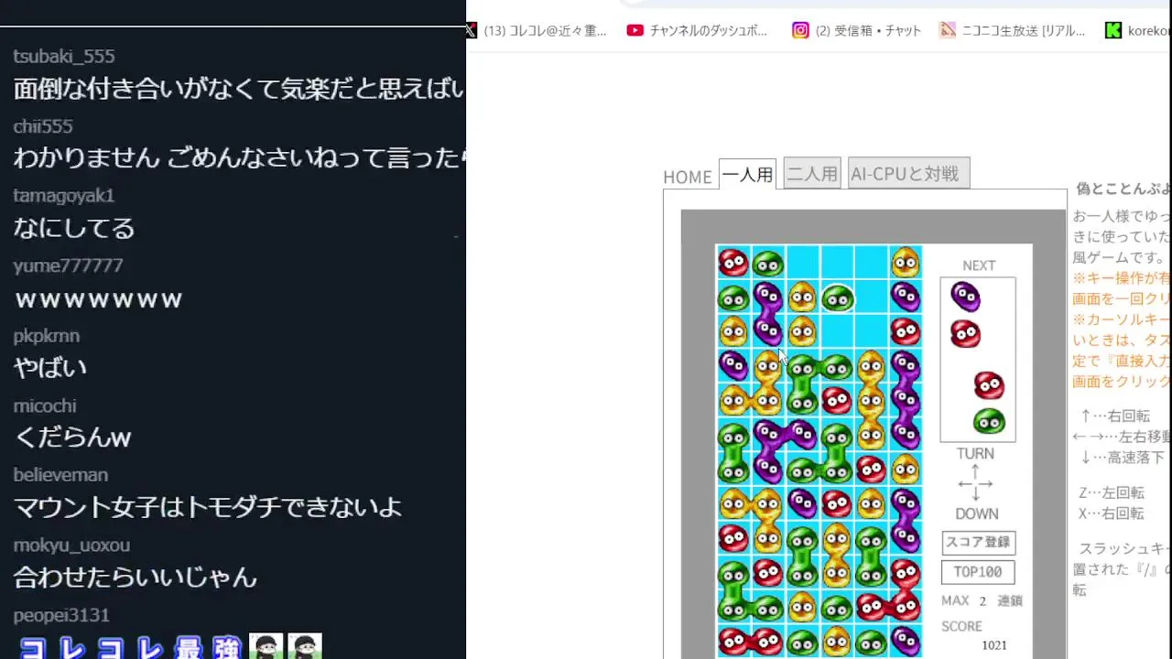Click the white-outlined green puyo on the board
1172x659 pixels.
[837, 298]
